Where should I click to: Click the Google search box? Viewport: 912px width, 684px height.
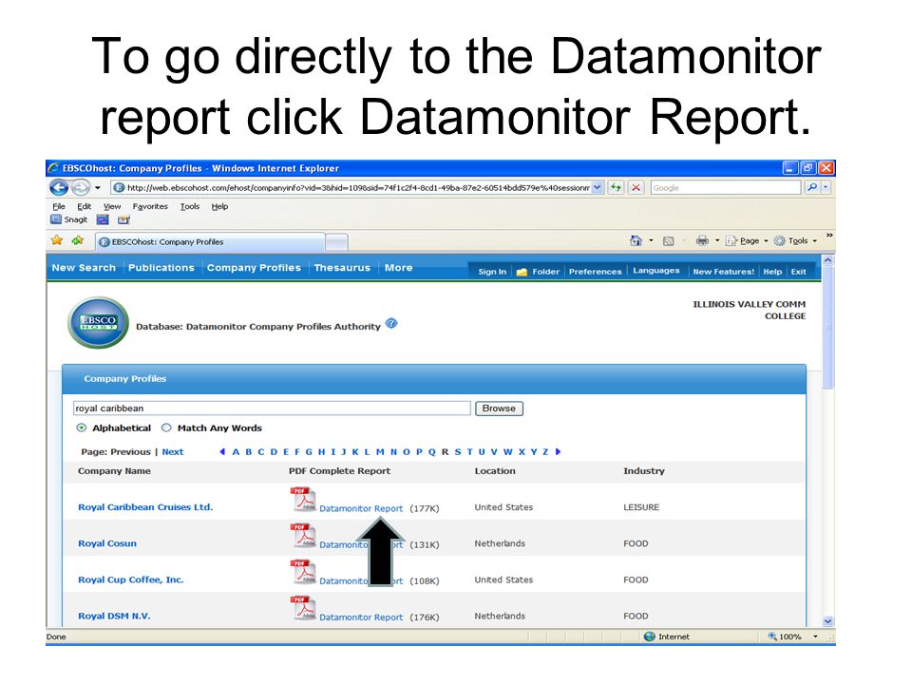pos(725,188)
